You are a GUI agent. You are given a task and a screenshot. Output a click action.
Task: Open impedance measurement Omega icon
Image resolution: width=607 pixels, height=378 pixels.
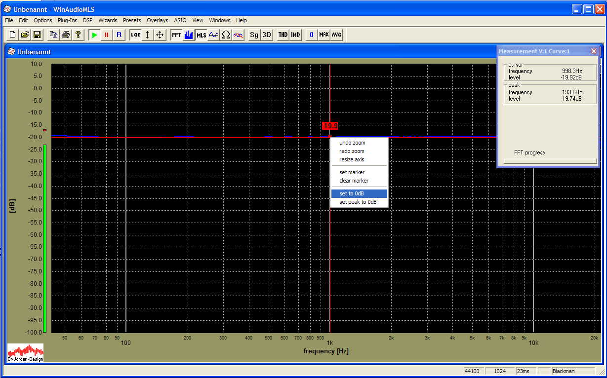(226, 35)
